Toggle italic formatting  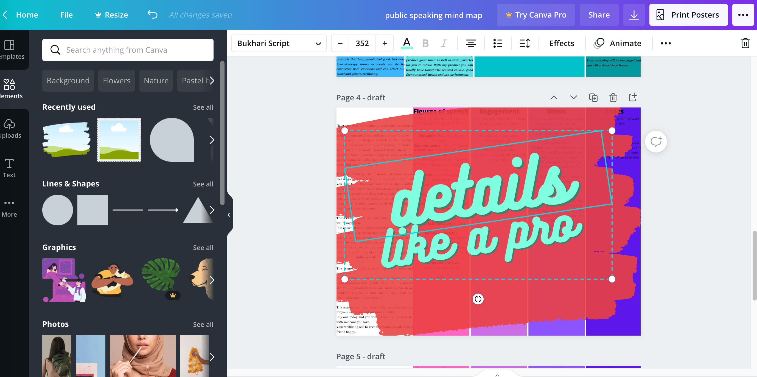tap(444, 43)
